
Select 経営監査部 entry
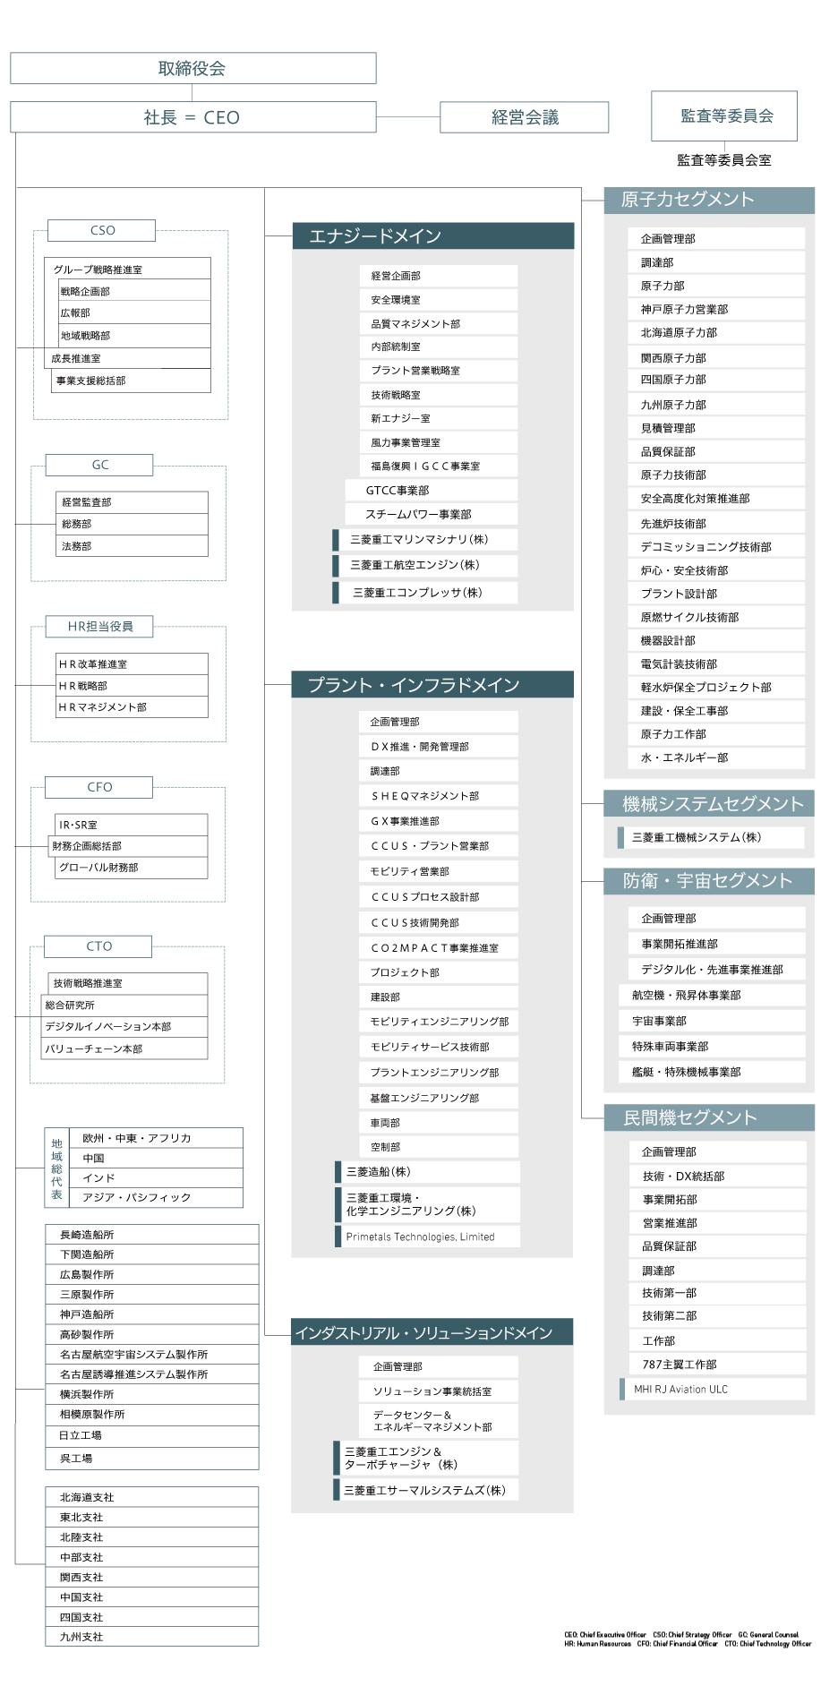coord(132,502)
